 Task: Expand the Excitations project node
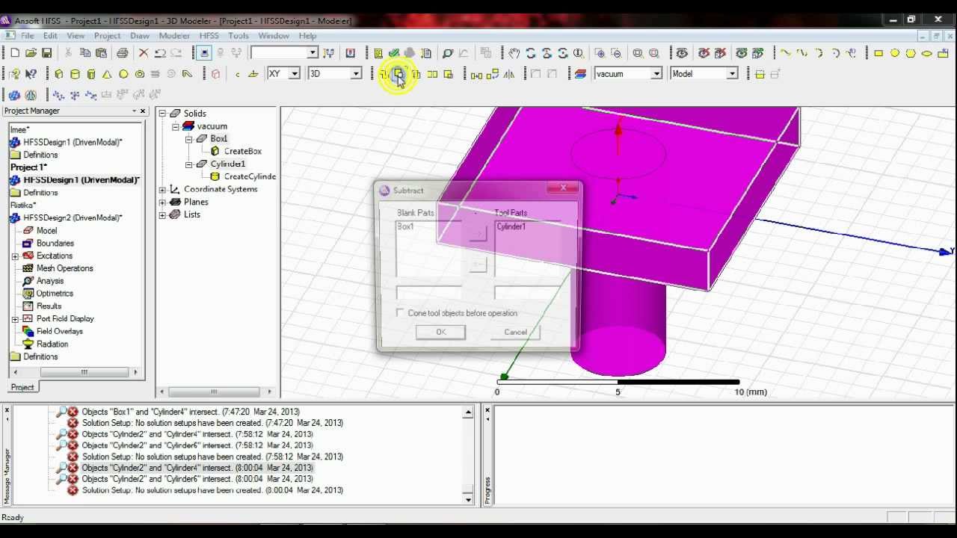15,256
